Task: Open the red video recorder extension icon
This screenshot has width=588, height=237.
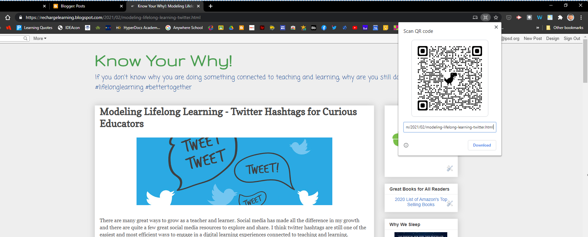Action: pos(519,17)
